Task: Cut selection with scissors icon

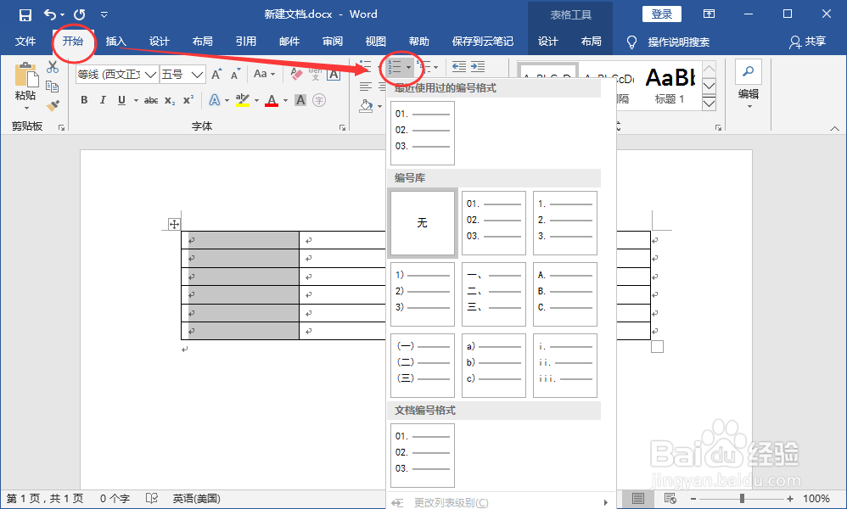Action: pyautogui.click(x=53, y=67)
